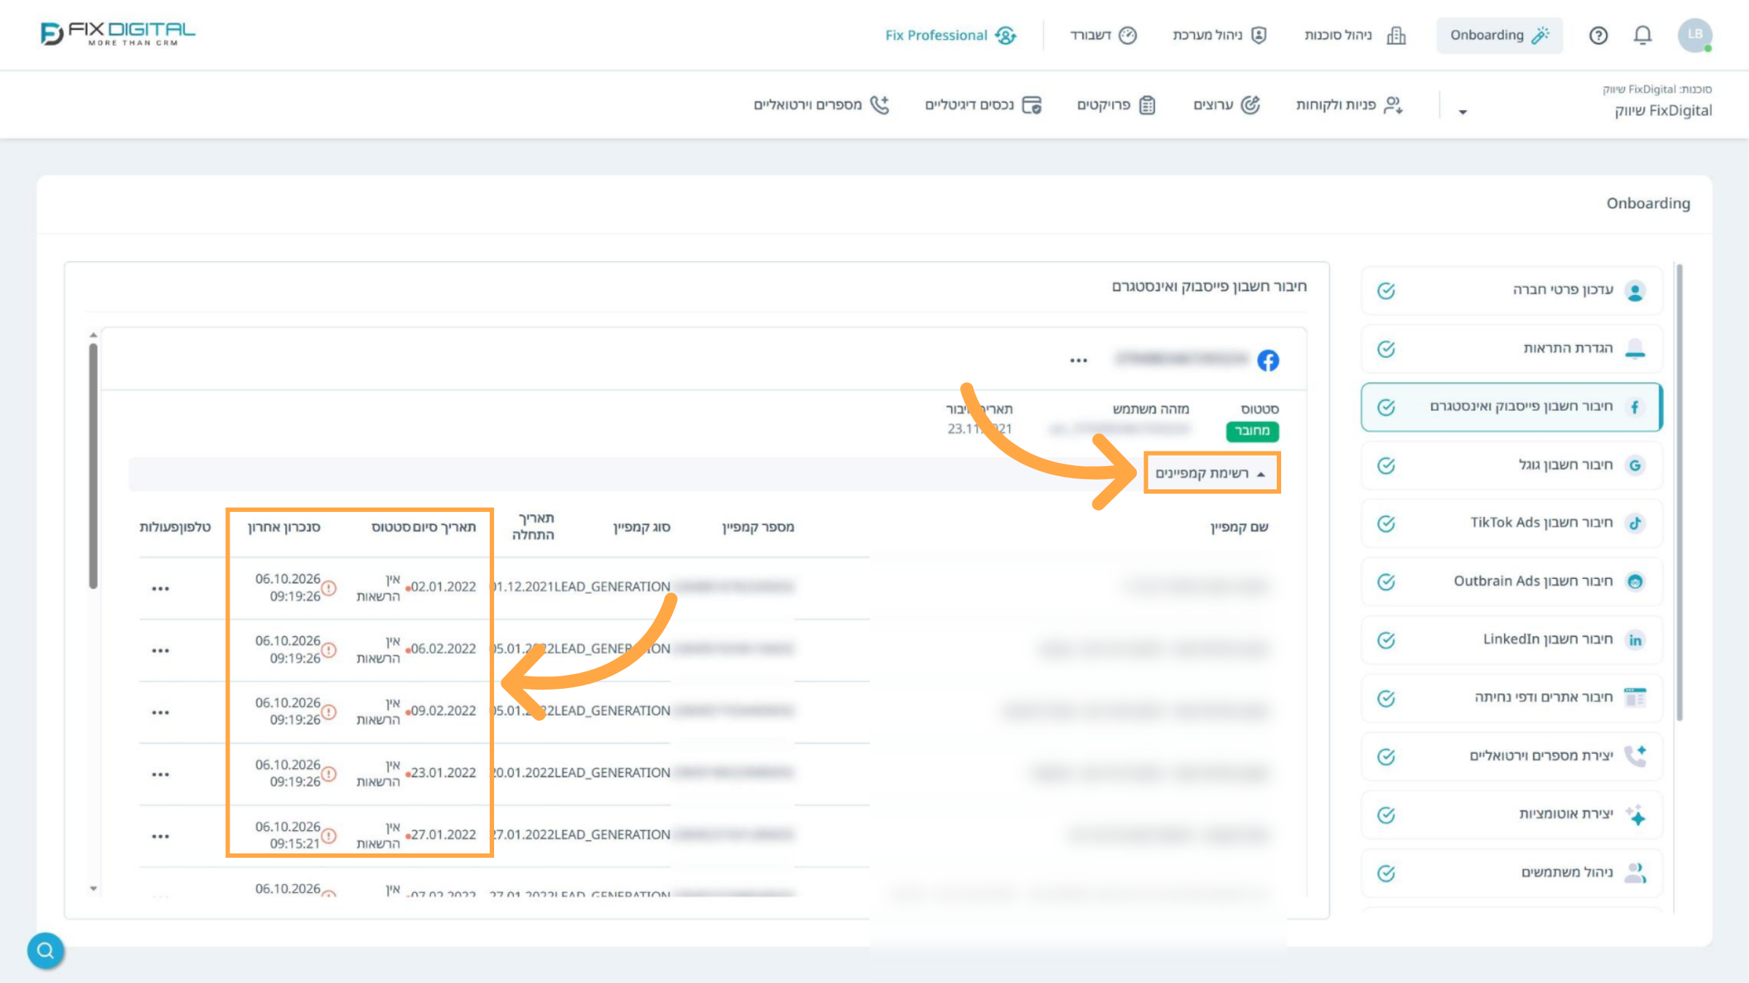Collapse the רשימת קמפיינים campaign list
The width and height of the screenshot is (1749, 983).
(x=1211, y=473)
